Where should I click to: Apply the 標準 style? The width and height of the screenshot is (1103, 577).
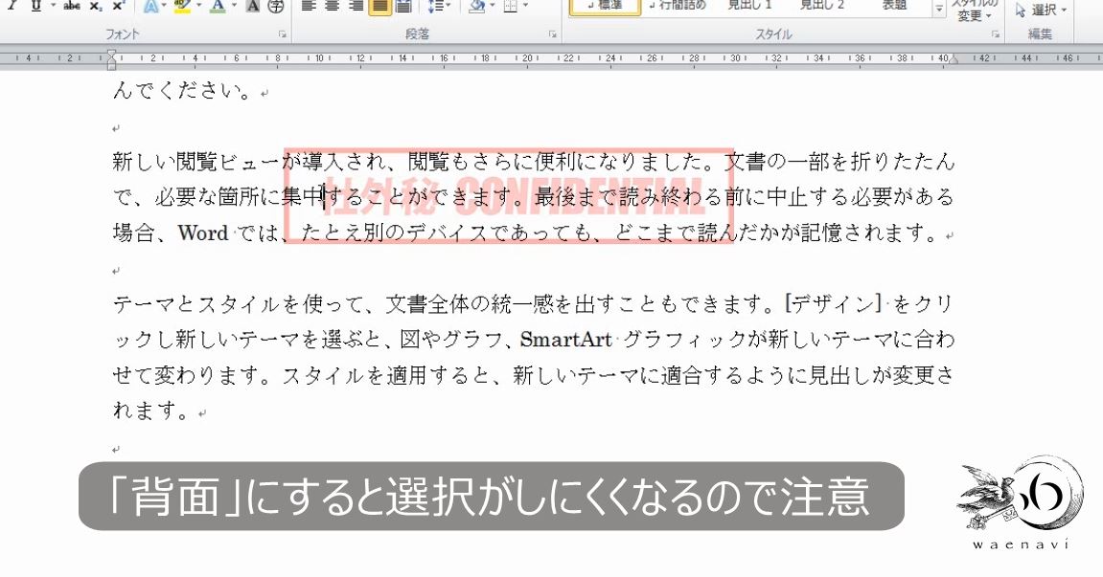(605, 7)
